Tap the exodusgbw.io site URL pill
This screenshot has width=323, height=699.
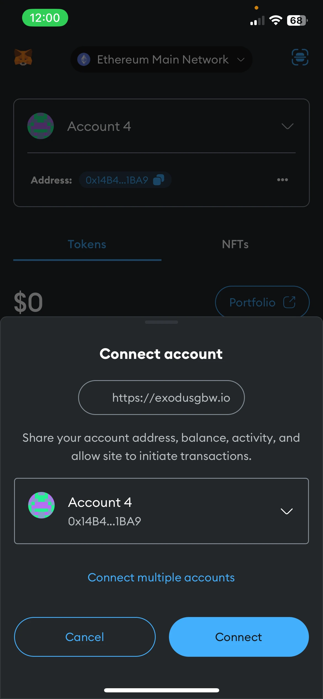click(x=161, y=398)
